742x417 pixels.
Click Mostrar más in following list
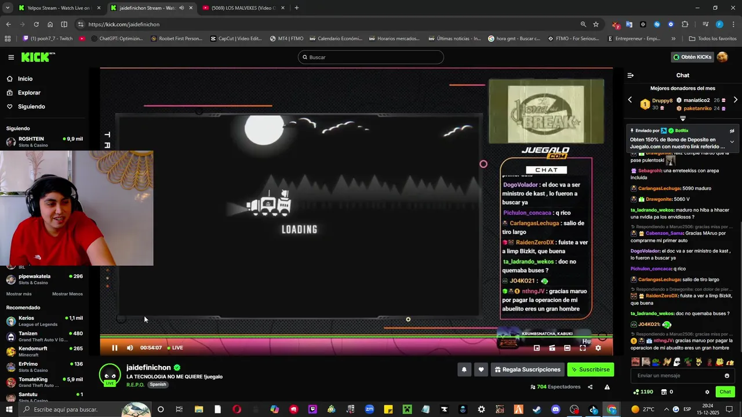coord(19,294)
